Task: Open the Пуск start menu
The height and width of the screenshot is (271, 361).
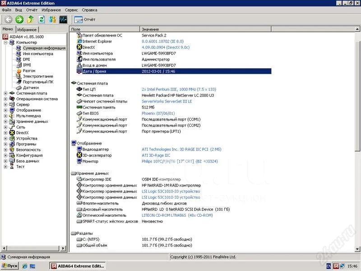Action: (9, 266)
